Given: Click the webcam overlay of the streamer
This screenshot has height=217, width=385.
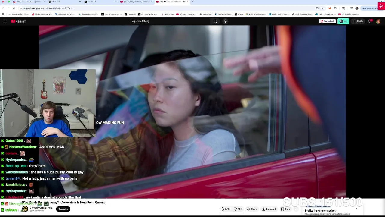Looking at the screenshot, I should [x=48, y=103].
